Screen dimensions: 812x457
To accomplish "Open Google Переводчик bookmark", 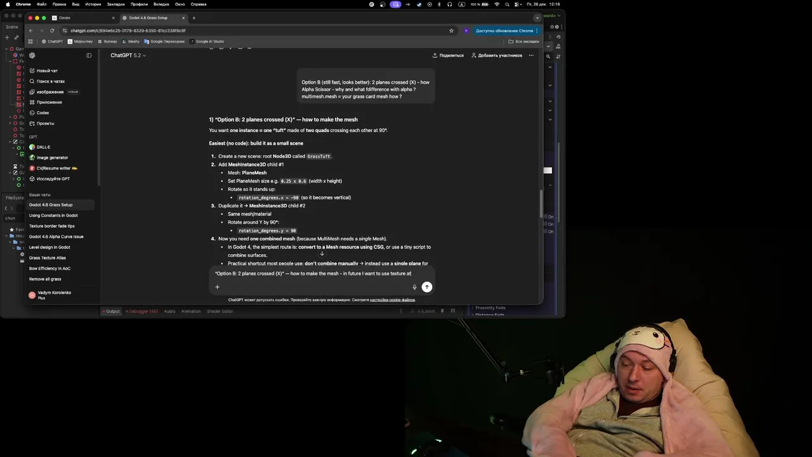I will [164, 41].
